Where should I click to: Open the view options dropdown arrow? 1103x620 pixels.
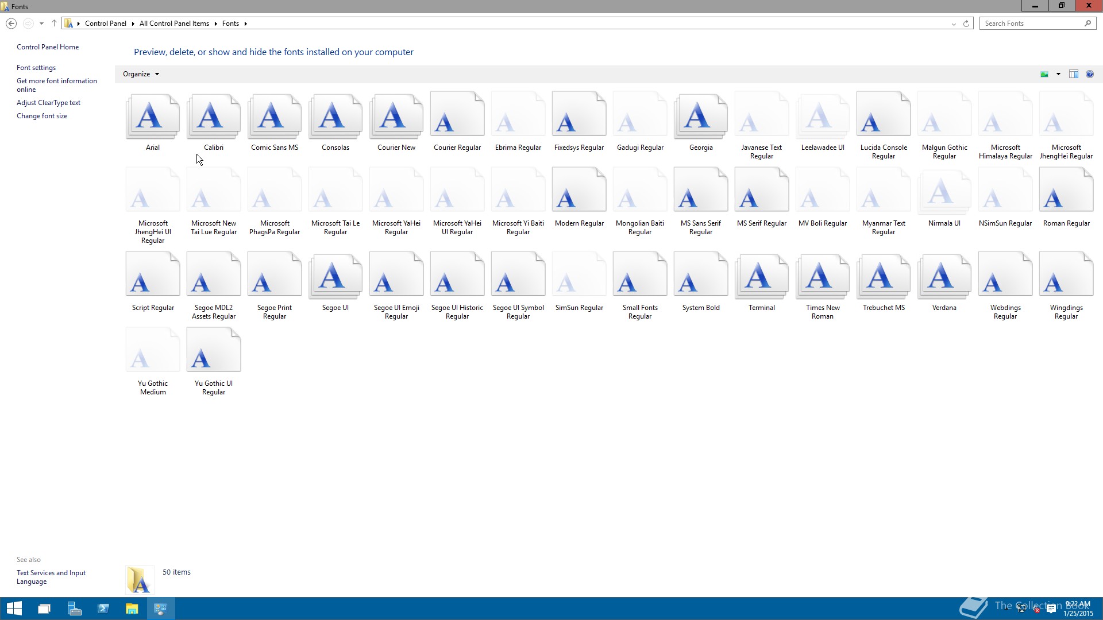[1058, 74]
